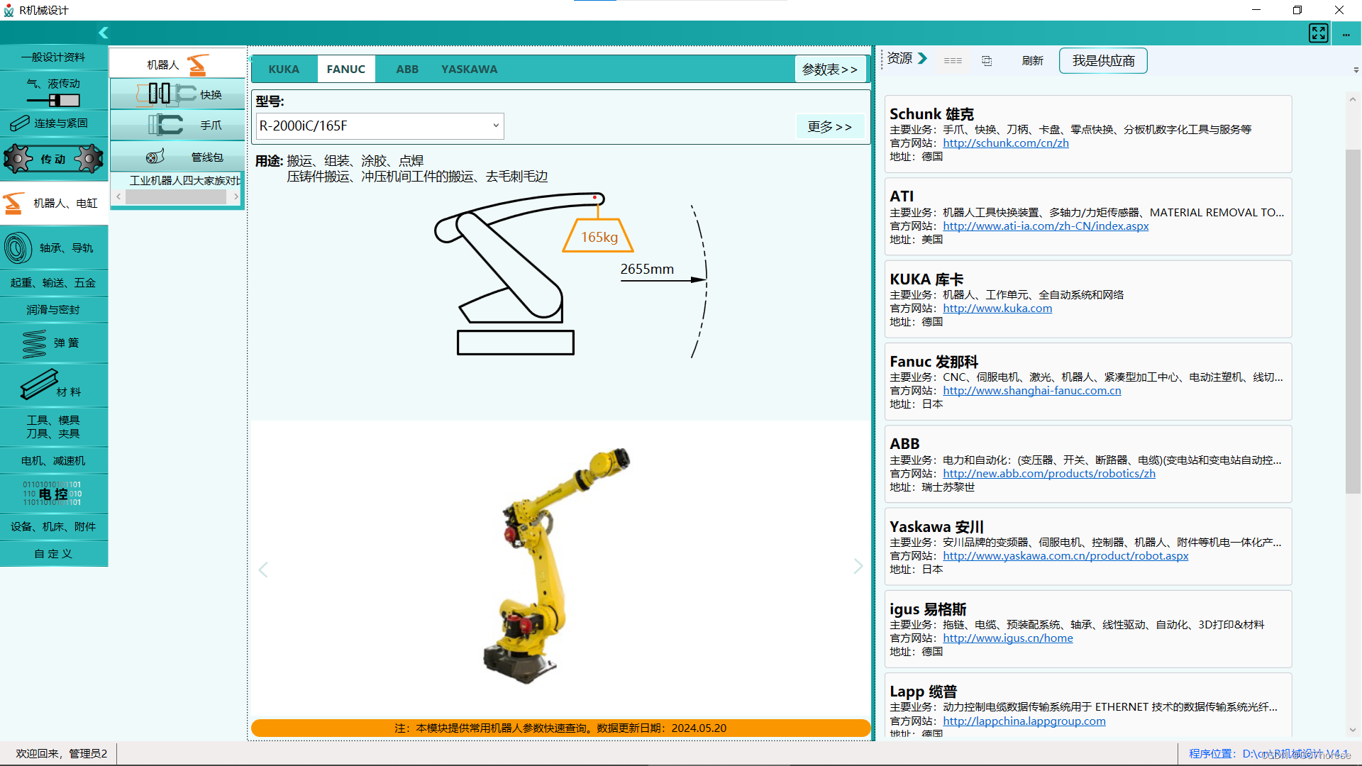1362x766 pixels.
Task: Open the 轴承、导轨 bearing category
Action: tap(54, 248)
